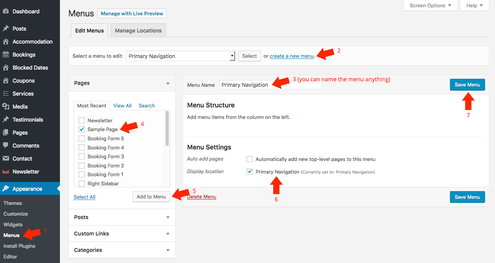The height and width of the screenshot is (263, 495).
Task: Uncheck the Sample Page checkbox
Action: 81,130
